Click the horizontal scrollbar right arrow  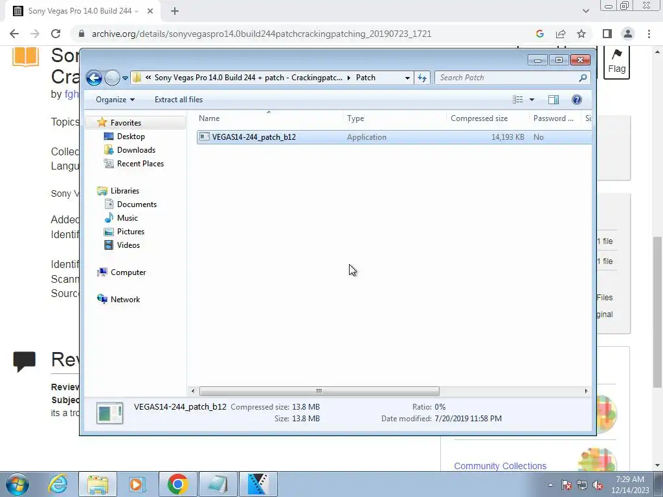click(586, 391)
